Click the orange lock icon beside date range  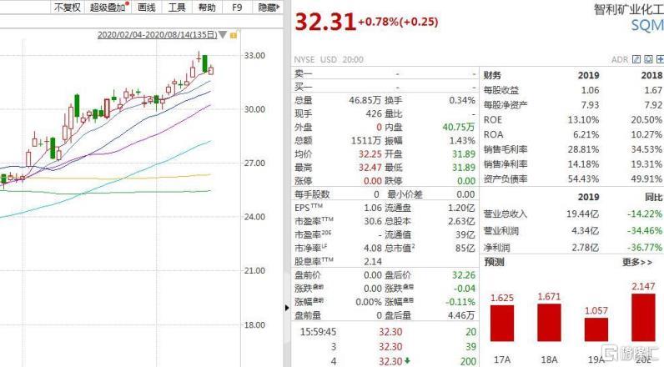(234, 35)
